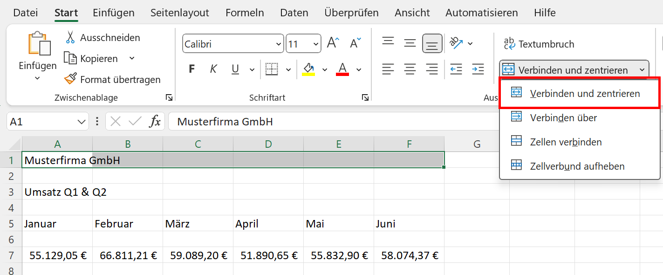The image size is (663, 275).
Task: Click the text orientation icon
Action: click(x=456, y=43)
